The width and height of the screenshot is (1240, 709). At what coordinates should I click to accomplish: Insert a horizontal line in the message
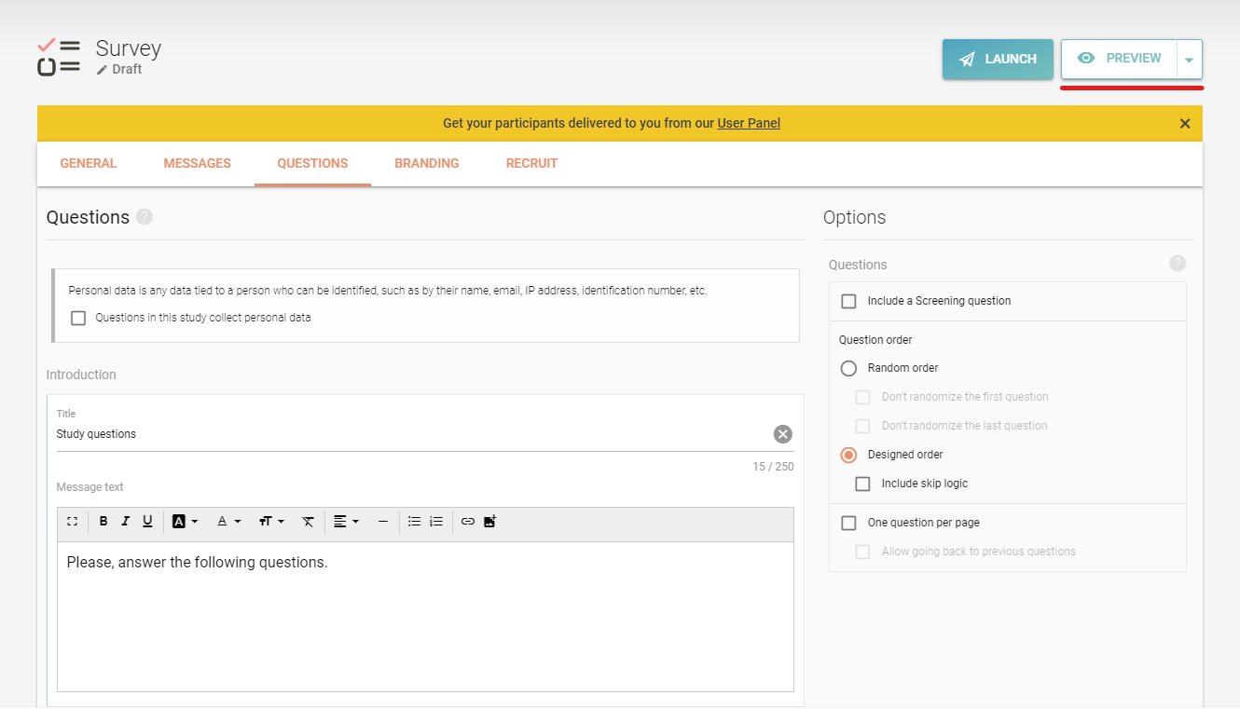click(382, 522)
